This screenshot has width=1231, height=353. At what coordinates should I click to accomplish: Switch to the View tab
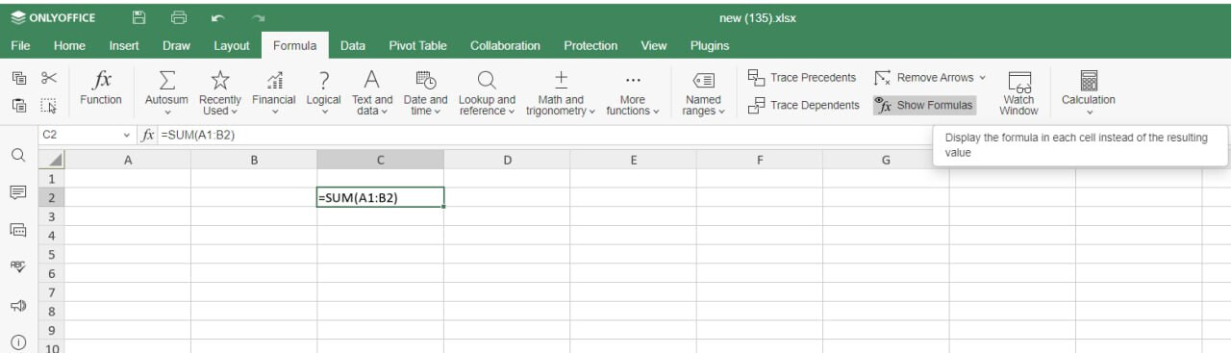pyautogui.click(x=654, y=45)
